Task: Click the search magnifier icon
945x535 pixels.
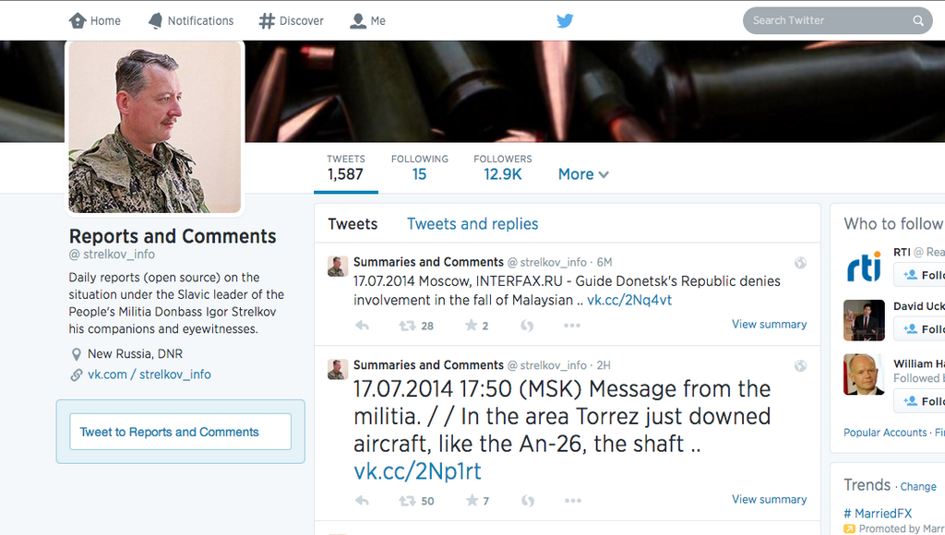Action: click(x=918, y=20)
